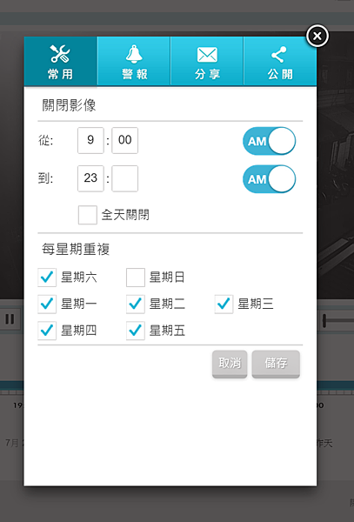
Task: Uncheck the 星期三 checkbox
Action: (224, 304)
